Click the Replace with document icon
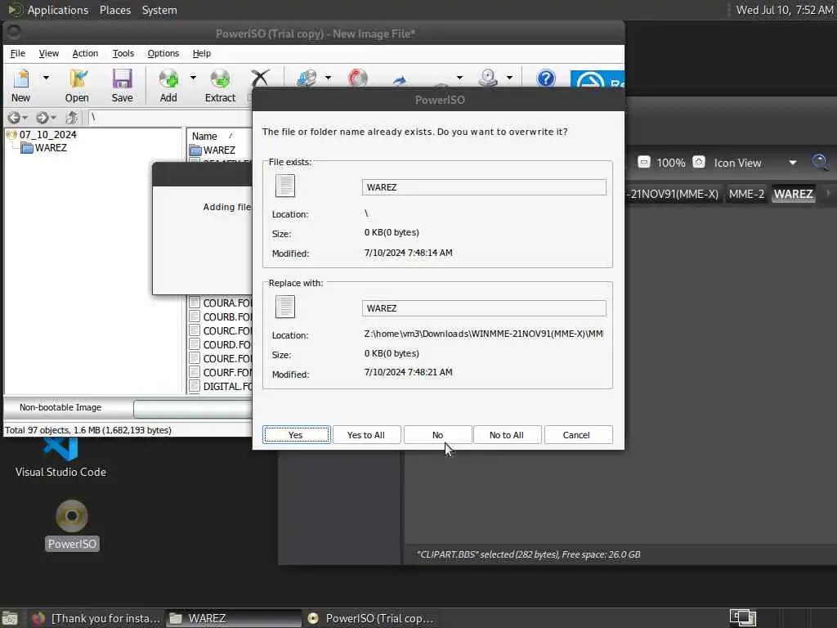 pos(285,307)
